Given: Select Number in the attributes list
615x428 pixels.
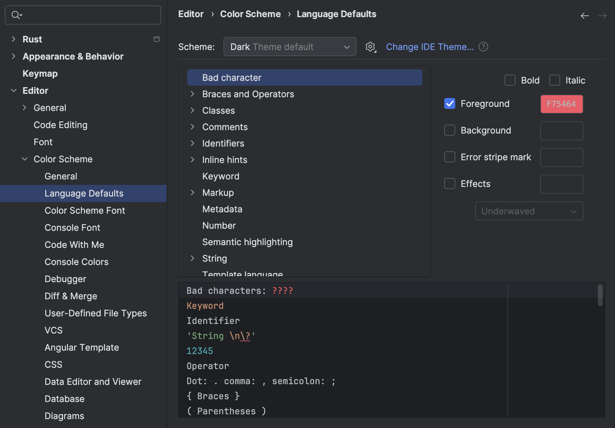Looking at the screenshot, I should point(219,226).
